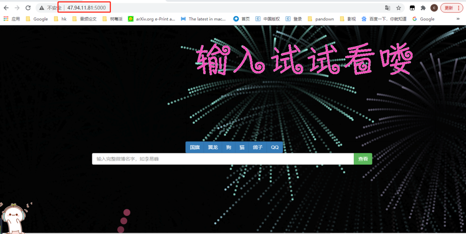Open the black square extension icon

[x=412, y=8]
